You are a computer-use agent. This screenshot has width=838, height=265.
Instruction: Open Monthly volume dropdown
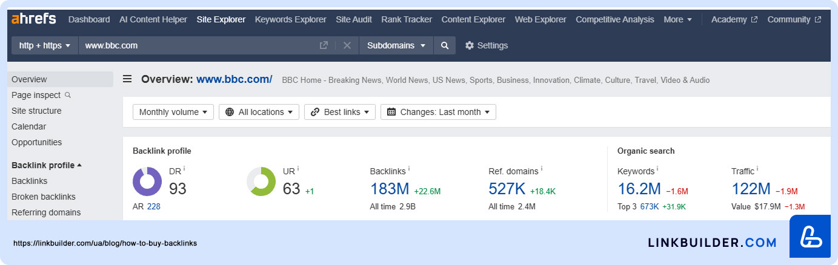click(x=173, y=112)
